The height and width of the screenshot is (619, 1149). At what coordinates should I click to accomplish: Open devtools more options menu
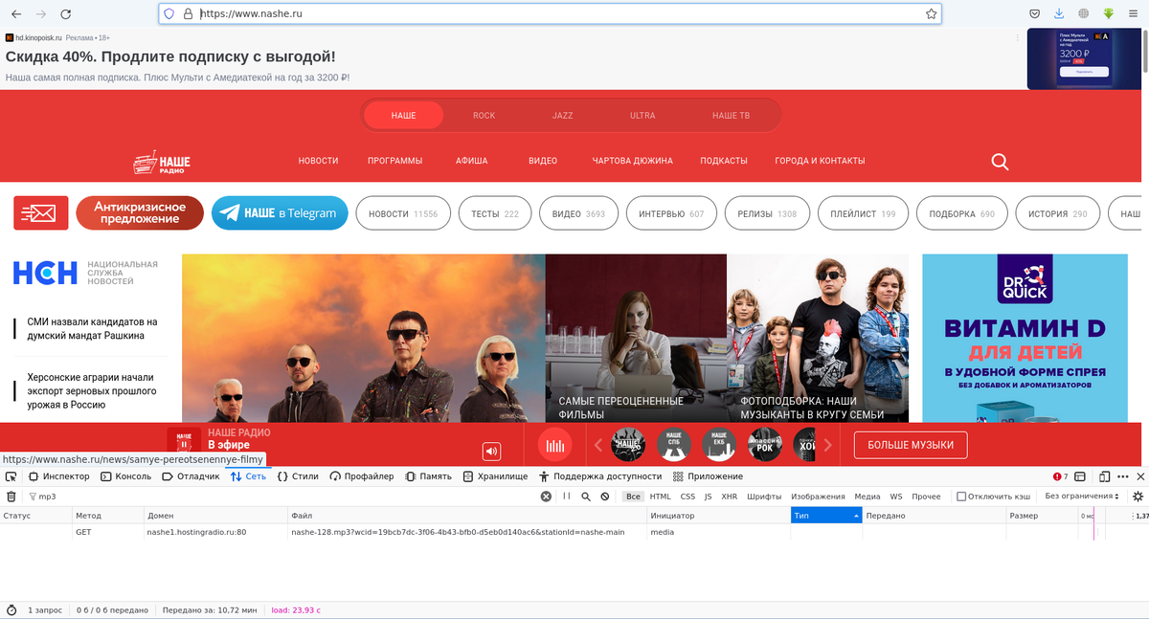(x=1121, y=475)
